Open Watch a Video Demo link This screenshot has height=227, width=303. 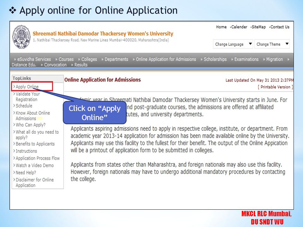pos(35,166)
